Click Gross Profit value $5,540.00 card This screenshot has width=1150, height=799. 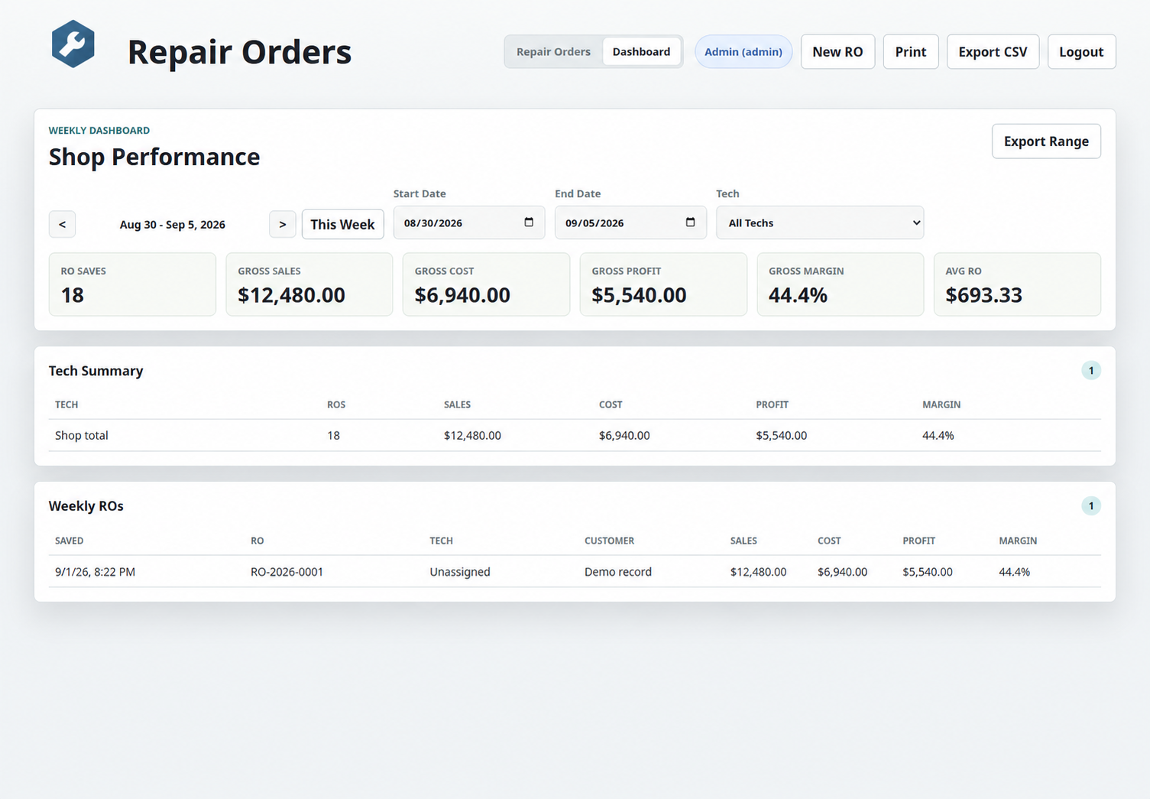tap(663, 284)
